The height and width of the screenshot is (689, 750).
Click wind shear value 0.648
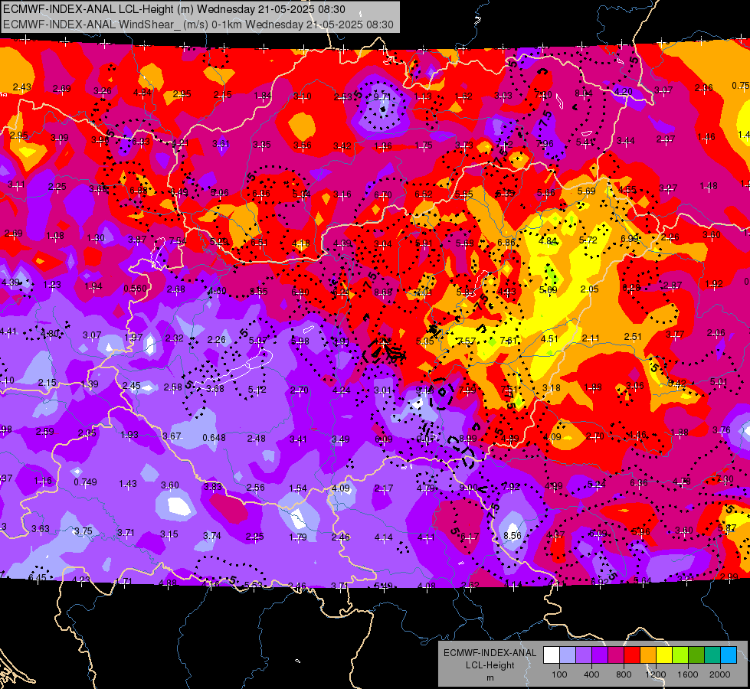click(214, 437)
